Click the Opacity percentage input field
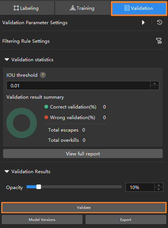This screenshot has width=168, height=228. pyautogui.click(x=140, y=187)
